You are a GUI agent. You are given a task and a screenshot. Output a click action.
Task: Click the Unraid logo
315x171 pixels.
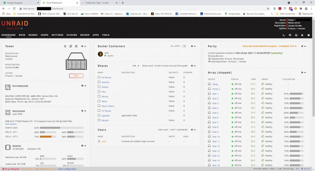point(15,23)
